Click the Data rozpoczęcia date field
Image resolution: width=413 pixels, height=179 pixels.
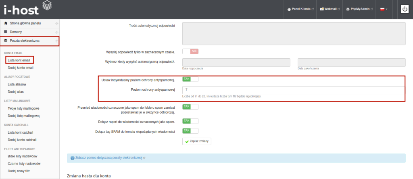coord(236,62)
